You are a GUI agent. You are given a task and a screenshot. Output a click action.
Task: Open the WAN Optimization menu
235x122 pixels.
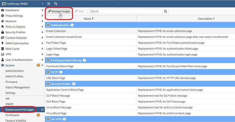click(x=22, y=43)
